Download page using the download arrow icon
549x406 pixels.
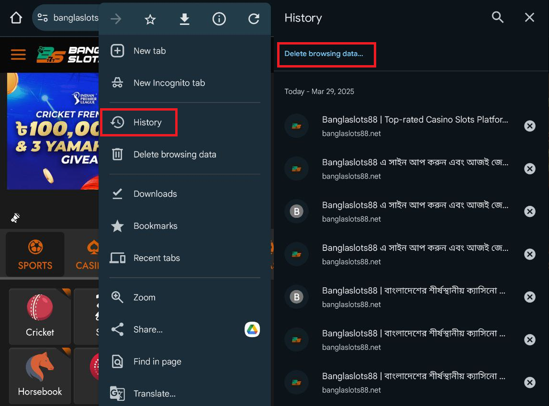[x=185, y=19]
